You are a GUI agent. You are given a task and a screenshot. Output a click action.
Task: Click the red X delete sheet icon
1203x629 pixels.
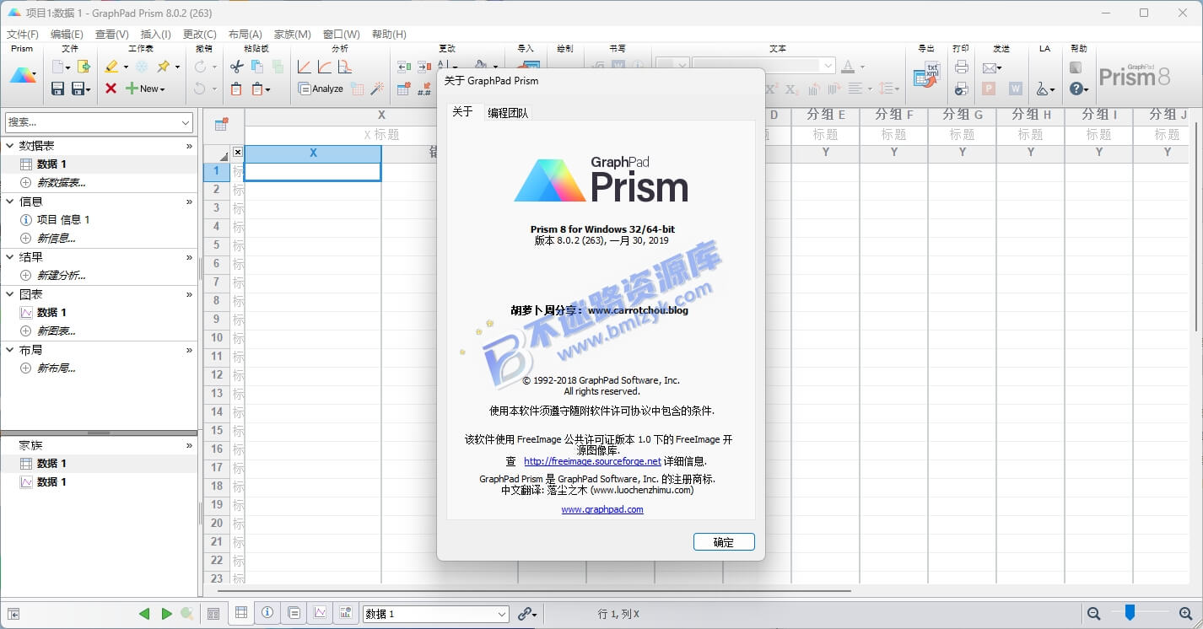pyautogui.click(x=111, y=89)
